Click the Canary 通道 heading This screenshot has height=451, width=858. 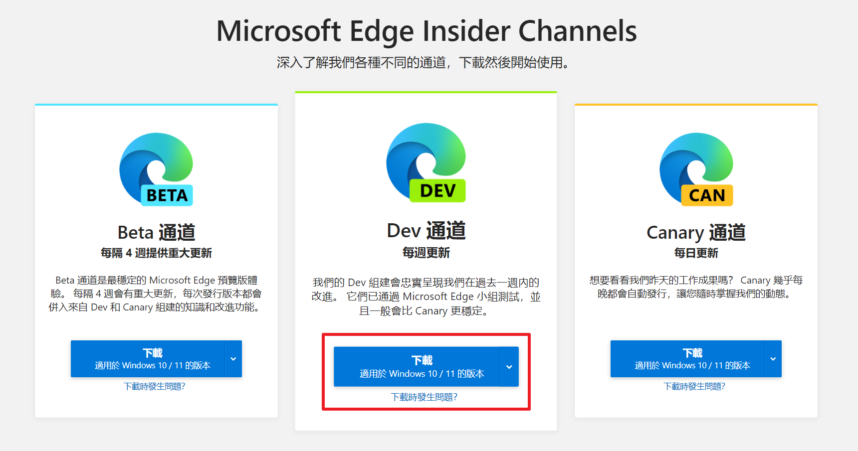(696, 233)
